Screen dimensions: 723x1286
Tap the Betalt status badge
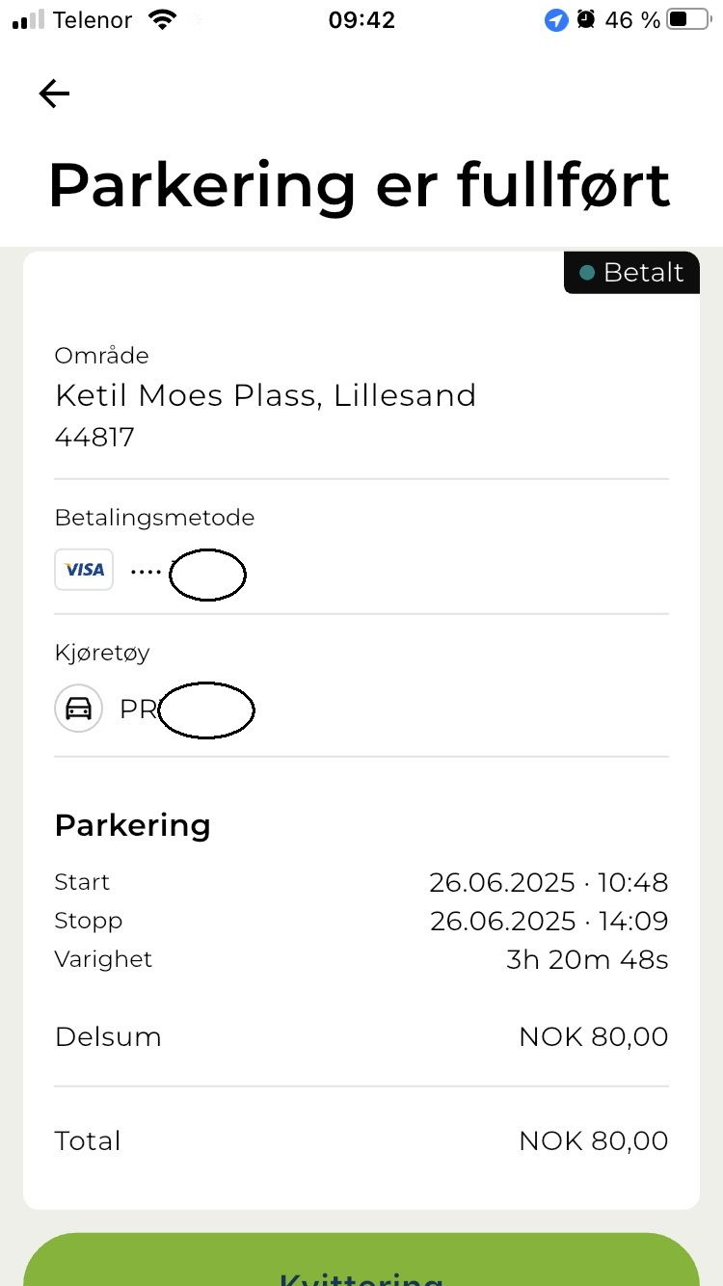[x=632, y=273]
